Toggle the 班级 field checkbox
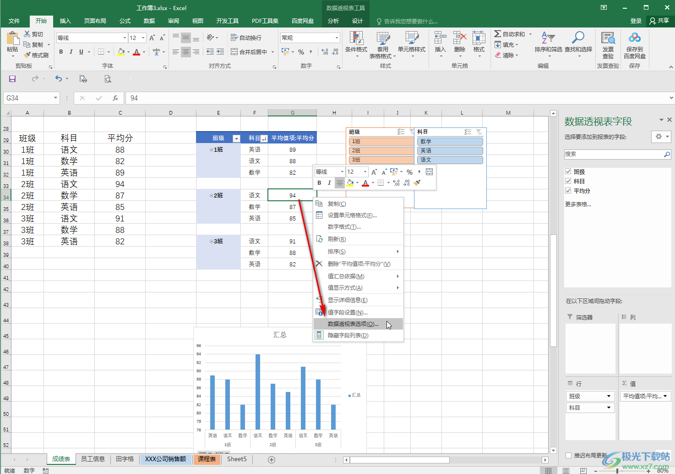Viewport: 675px width, 474px height. click(568, 171)
